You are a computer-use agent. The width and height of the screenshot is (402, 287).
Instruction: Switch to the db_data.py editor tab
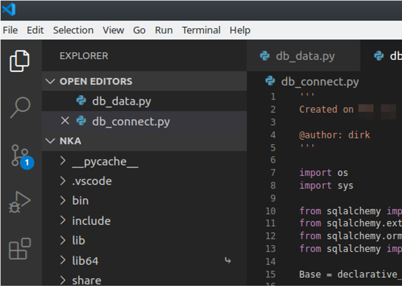pos(304,56)
